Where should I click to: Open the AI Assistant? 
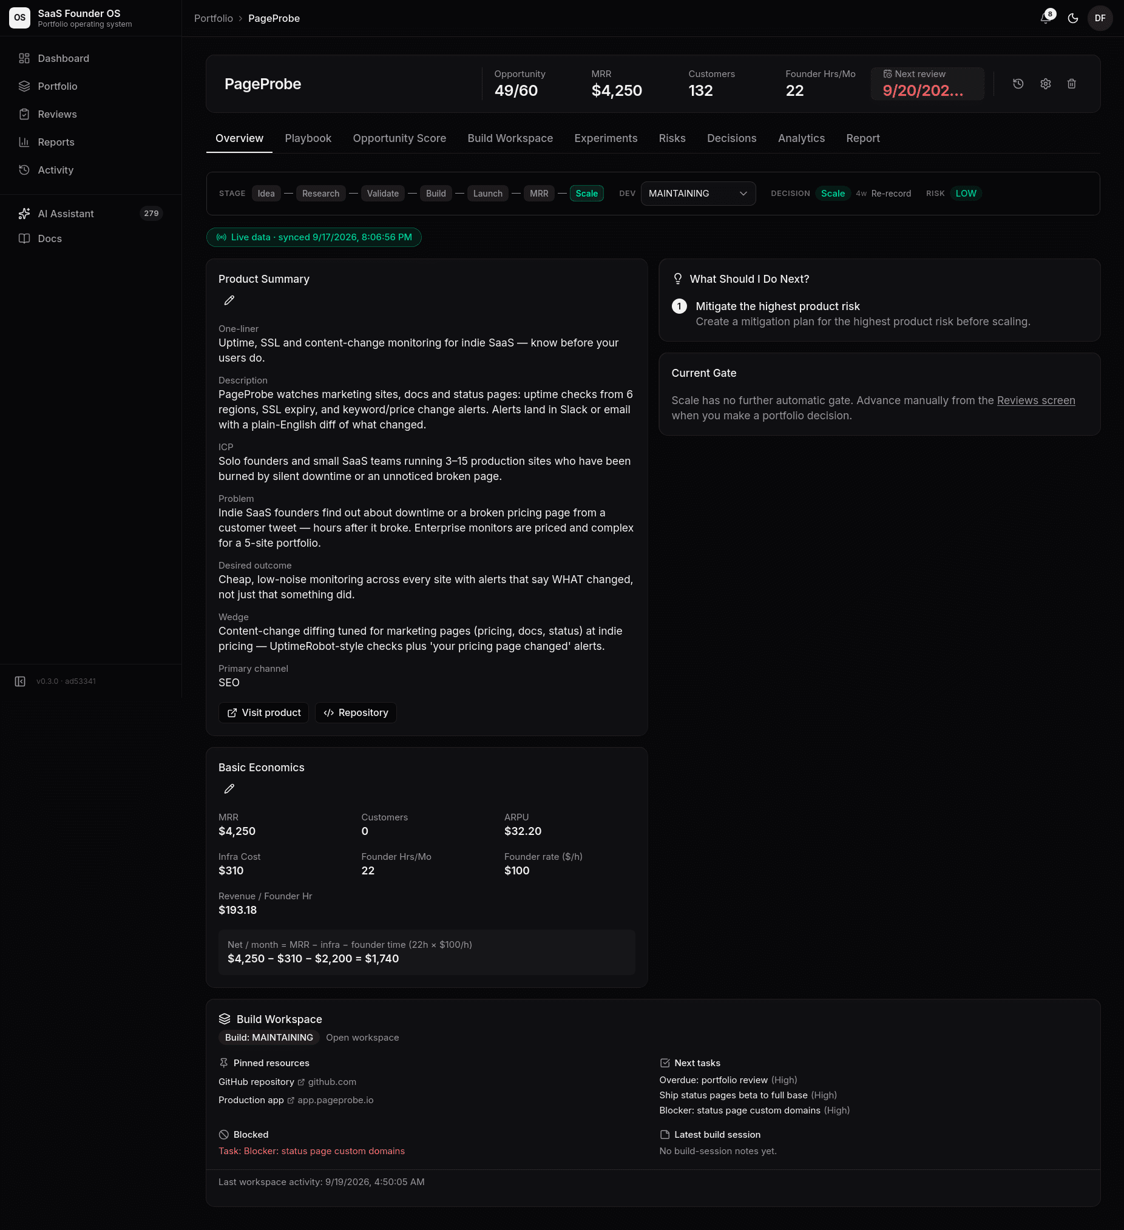coord(90,214)
